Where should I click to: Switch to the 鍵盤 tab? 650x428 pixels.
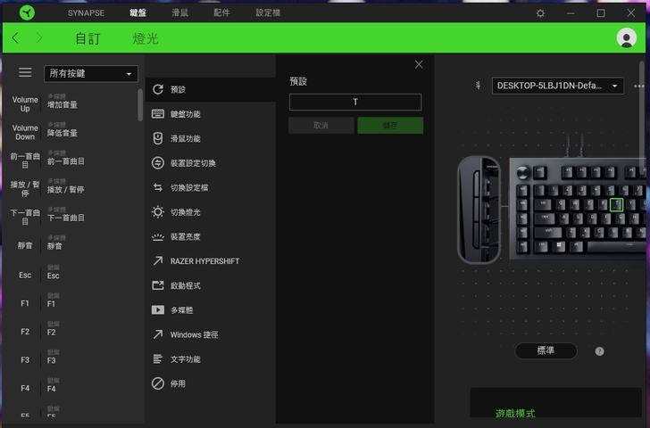pyautogui.click(x=137, y=12)
